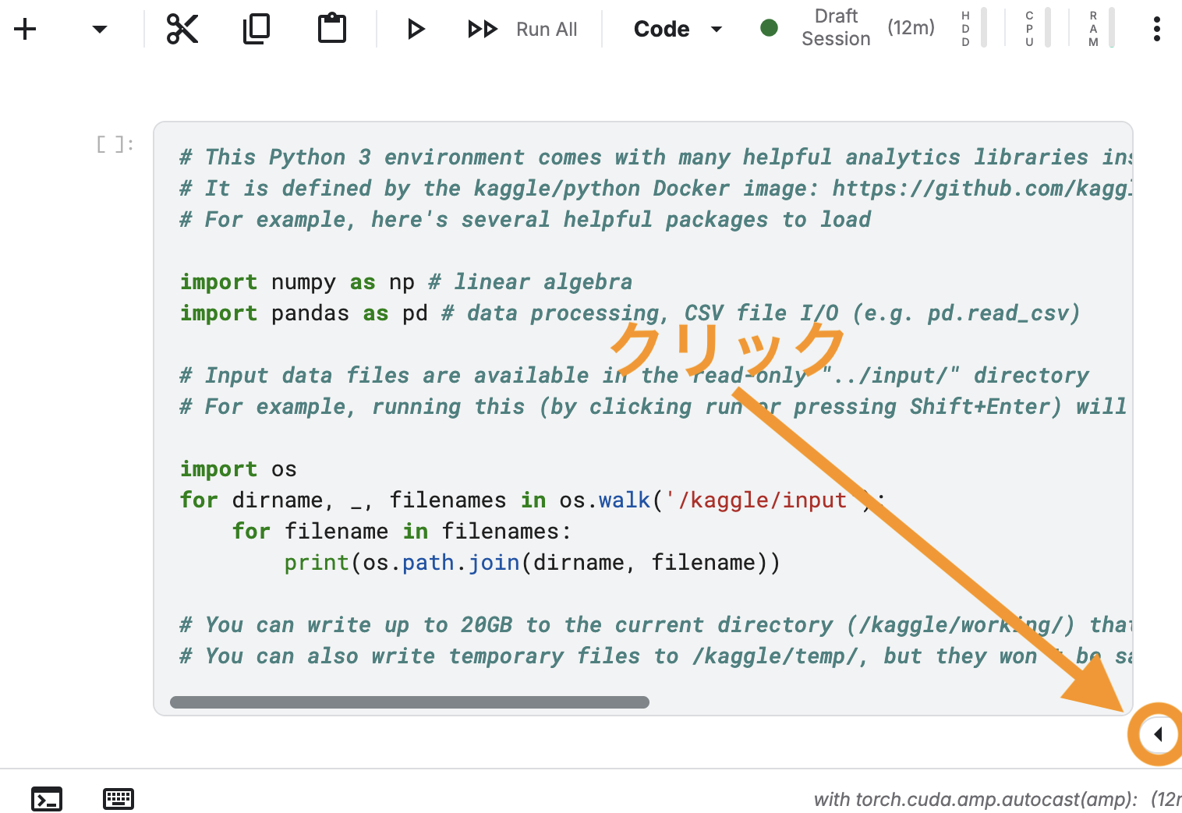The image size is (1182, 813).
Task: Check the HDD usage meter
Action: coord(974,28)
